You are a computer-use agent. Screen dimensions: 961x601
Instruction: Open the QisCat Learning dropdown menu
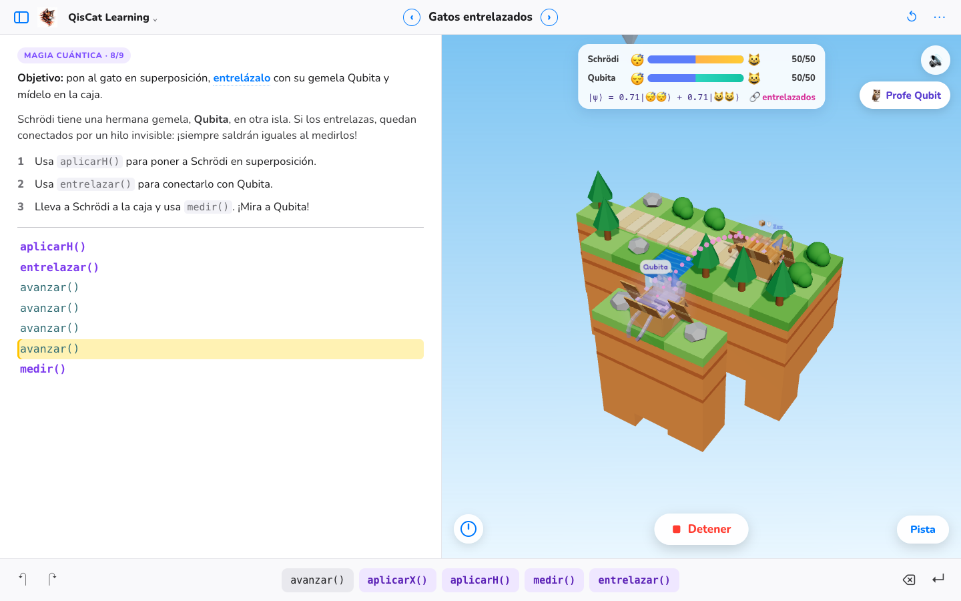tap(112, 17)
